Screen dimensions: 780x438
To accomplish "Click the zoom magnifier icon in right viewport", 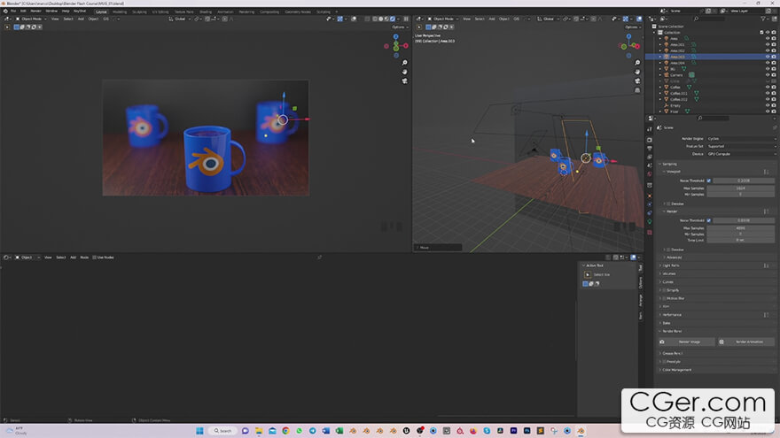I will click(x=637, y=63).
